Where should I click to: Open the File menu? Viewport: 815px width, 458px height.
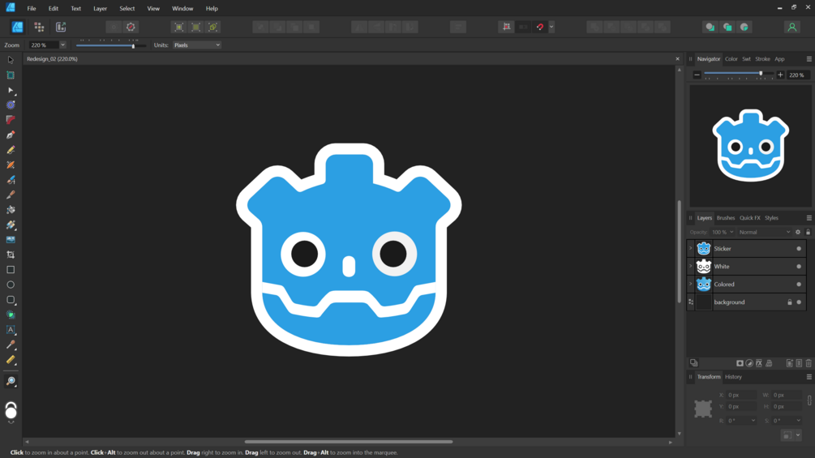(32, 8)
